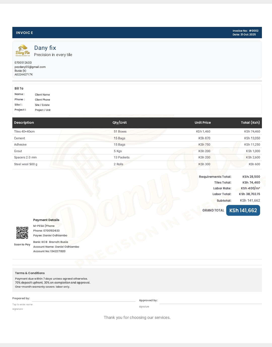Select the Account No 1342271920

pyautogui.click(x=49, y=251)
